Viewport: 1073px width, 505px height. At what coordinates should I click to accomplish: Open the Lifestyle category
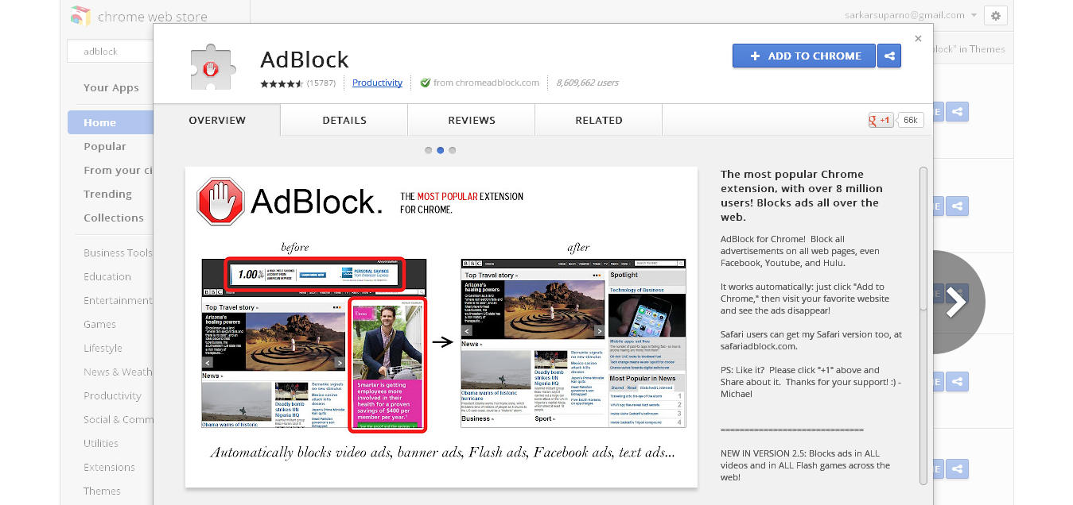pos(103,348)
